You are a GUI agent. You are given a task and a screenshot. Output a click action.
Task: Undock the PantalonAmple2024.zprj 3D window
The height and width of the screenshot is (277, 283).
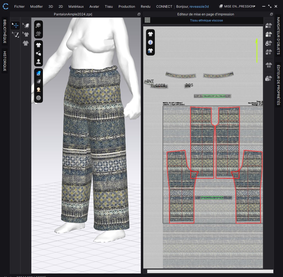139,14
